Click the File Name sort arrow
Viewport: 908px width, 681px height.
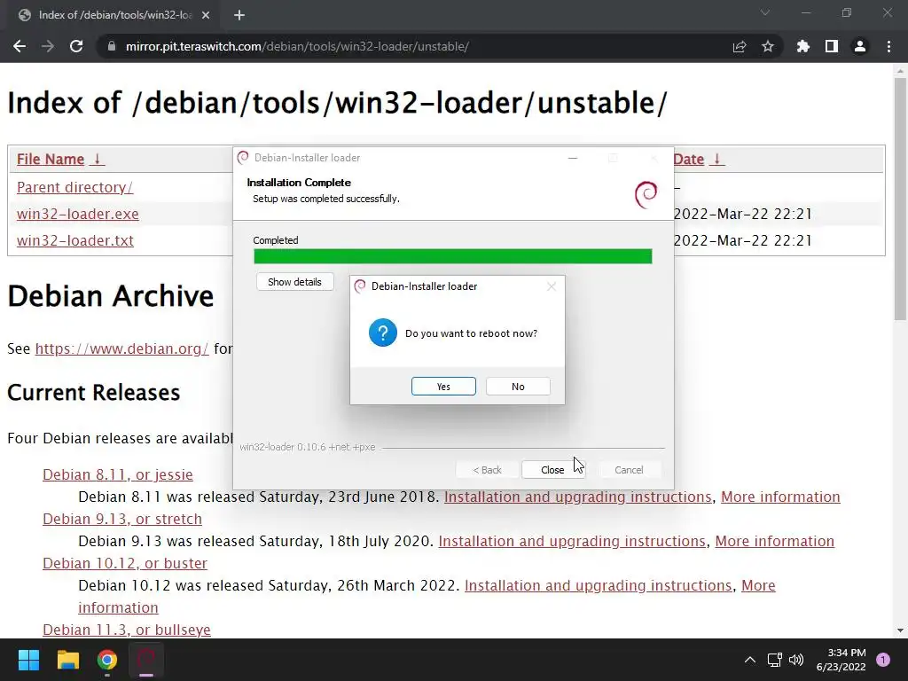(x=98, y=160)
